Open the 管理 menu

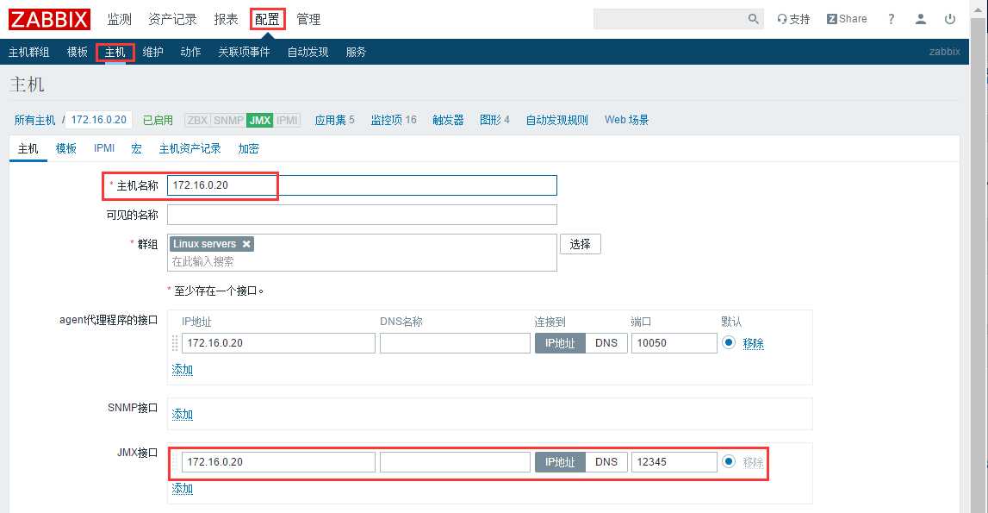tap(308, 20)
